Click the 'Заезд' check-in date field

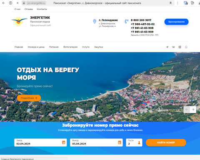point(40,142)
